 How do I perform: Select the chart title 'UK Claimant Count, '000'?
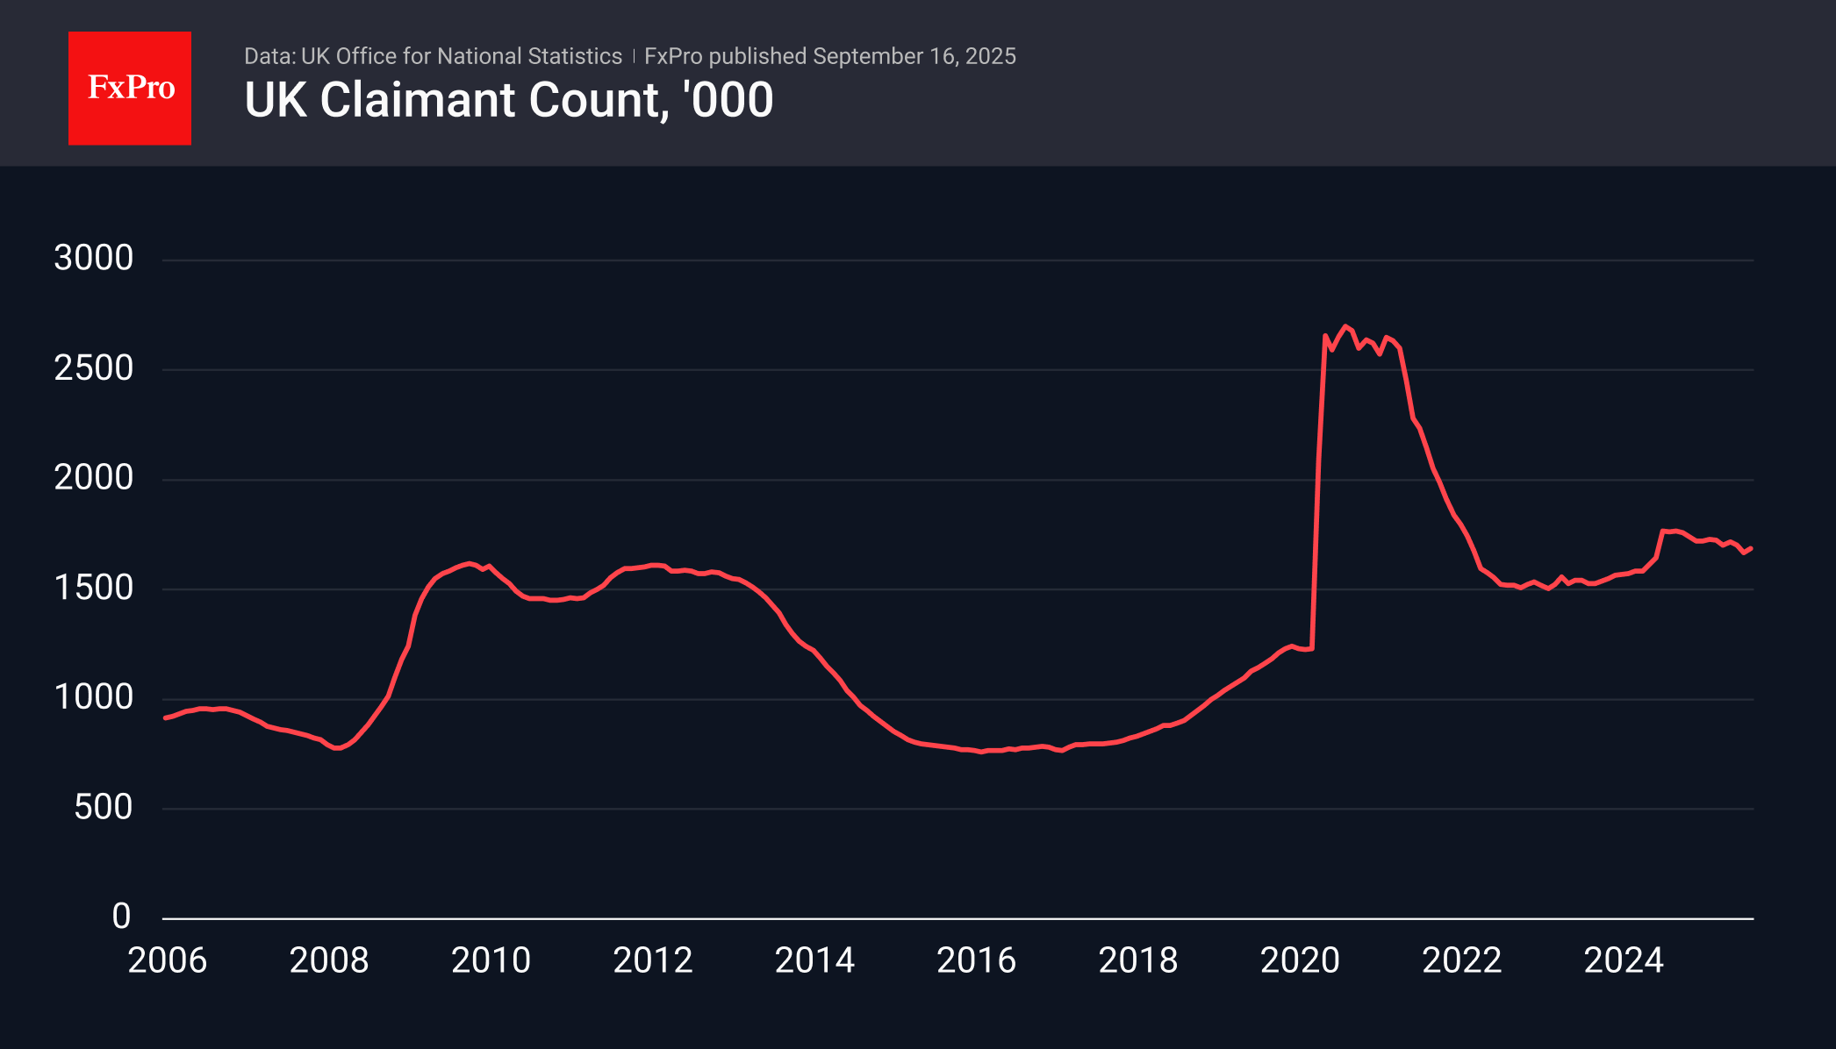(x=507, y=100)
